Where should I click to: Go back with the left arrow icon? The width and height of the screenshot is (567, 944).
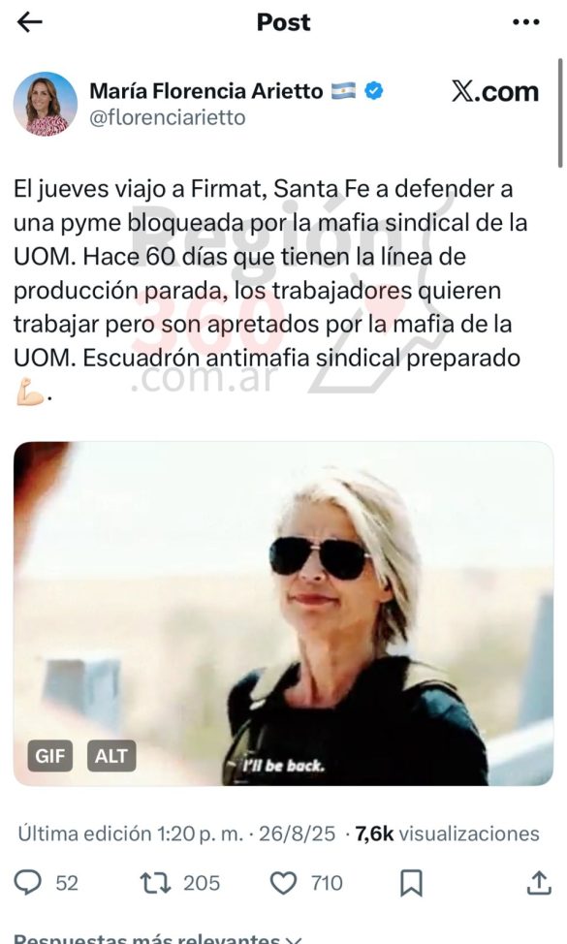pyautogui.click(x=29, y=22)
